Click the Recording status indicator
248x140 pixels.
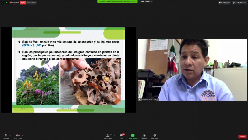tap(14, 3)
